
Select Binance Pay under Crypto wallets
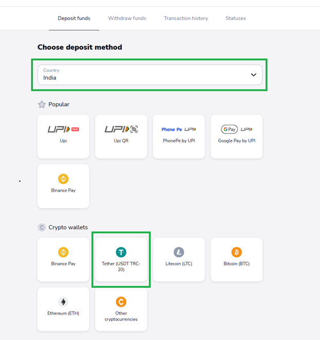(63, 259)
